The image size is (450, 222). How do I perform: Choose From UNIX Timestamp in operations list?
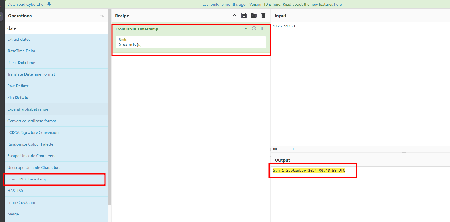[x=27, y=179]
